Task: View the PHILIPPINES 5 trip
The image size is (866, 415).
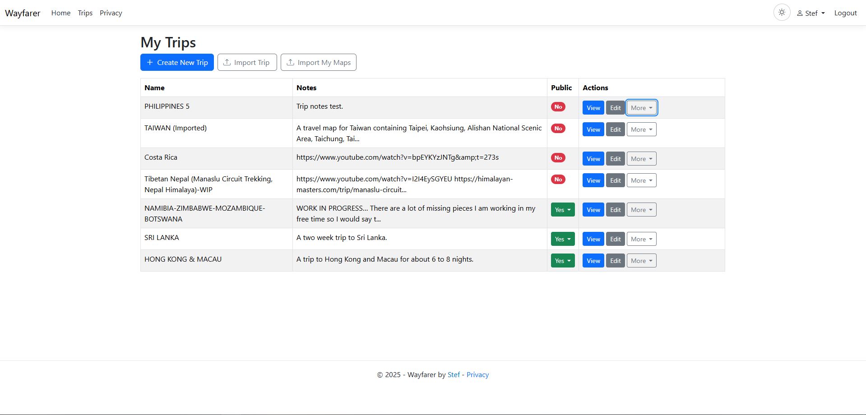Action: coord(593,108)
